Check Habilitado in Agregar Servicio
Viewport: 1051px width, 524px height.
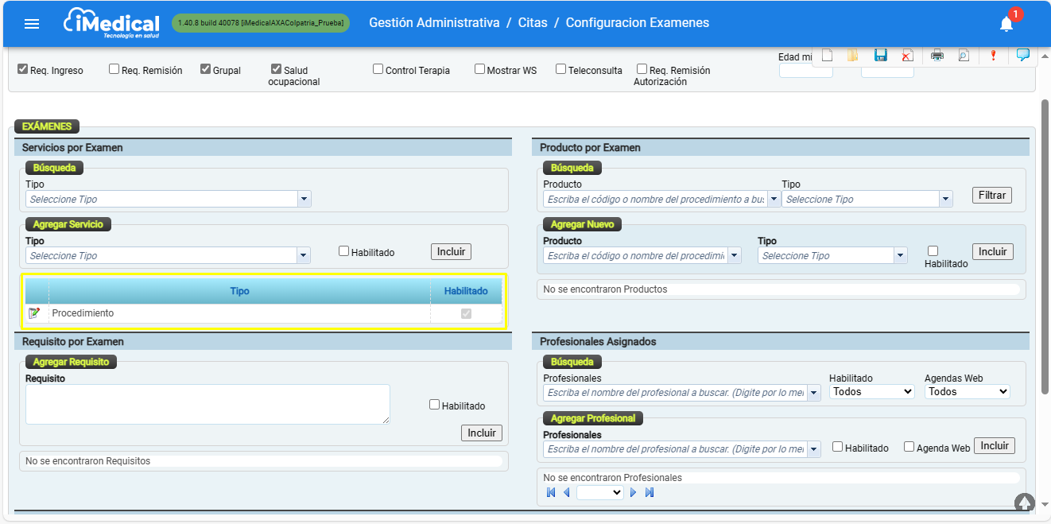click(x=344, y=251)
